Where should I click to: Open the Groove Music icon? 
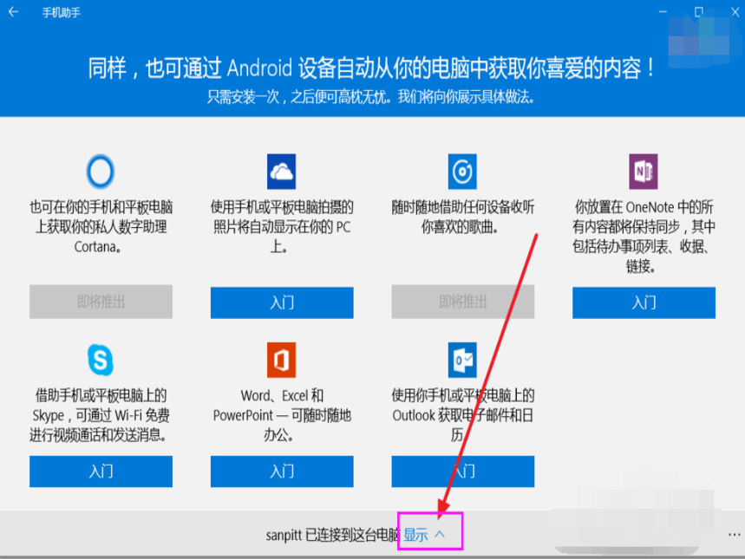(462, 172)
